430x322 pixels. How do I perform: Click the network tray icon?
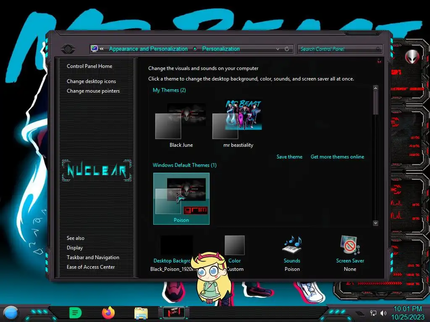(x=373, y=313)
